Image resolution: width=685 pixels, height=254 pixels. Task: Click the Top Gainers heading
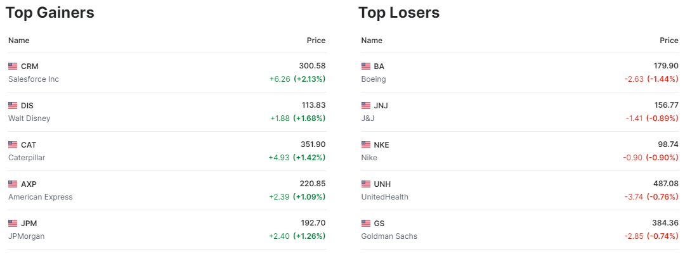(50, 12)
